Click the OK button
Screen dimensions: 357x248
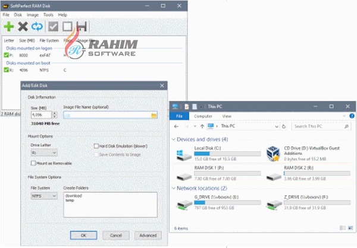83,236
